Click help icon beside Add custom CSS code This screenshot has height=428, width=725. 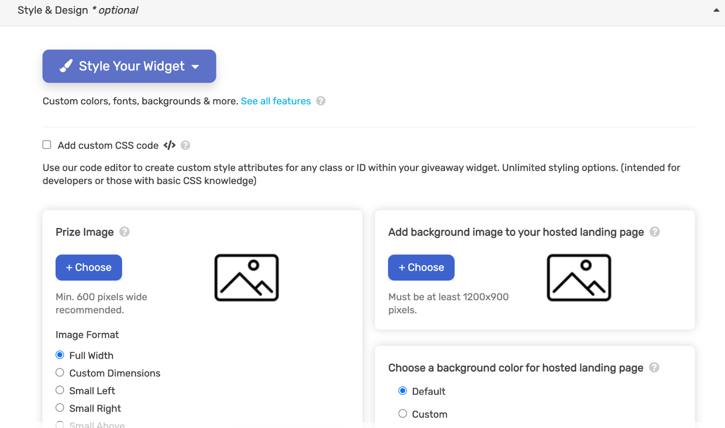[x=185, y=145]
